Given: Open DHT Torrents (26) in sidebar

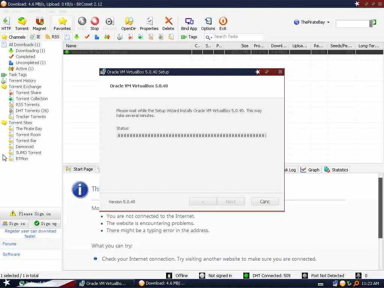Looking at the screenshot, I should (x=32, y=111).
